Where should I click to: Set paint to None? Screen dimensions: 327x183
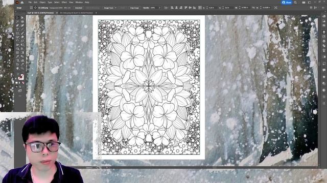[23, 83]
